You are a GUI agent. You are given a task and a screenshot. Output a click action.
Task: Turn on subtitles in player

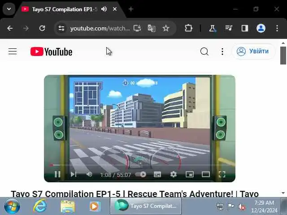click(x=157, y=174)
